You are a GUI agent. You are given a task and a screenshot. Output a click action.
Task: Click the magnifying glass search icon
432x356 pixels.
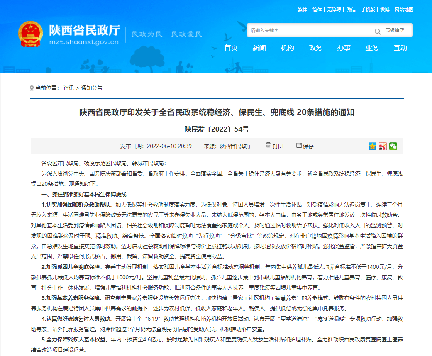point(378,31)
